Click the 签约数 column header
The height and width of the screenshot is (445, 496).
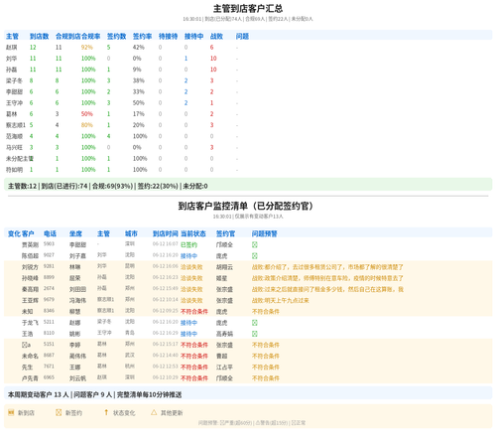[x=116, y=36]
